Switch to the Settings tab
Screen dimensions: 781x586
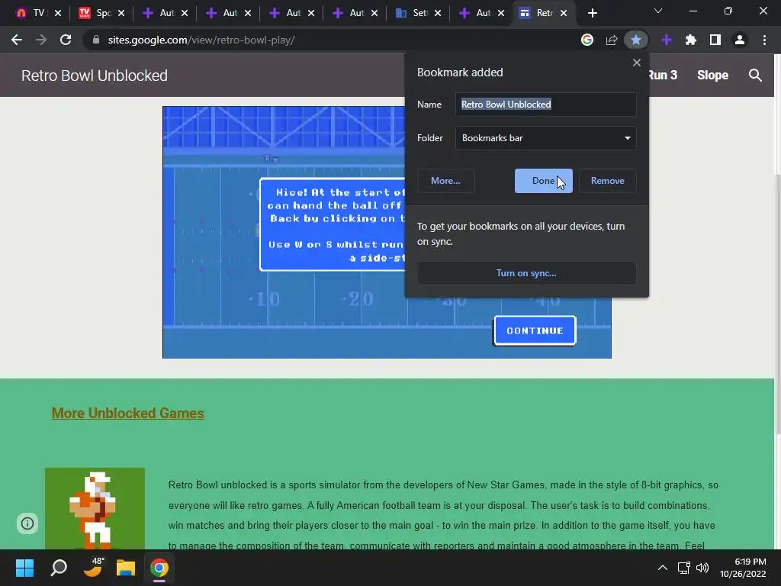[x=419, y=13]
